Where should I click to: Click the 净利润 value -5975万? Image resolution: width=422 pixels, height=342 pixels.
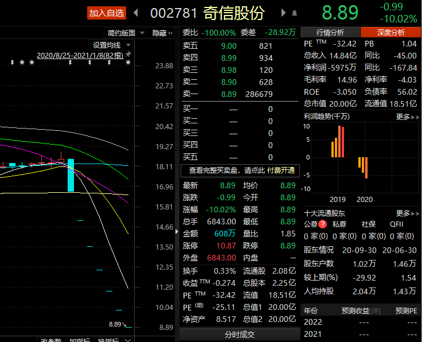pyautogui.click(x=342, y=68)
